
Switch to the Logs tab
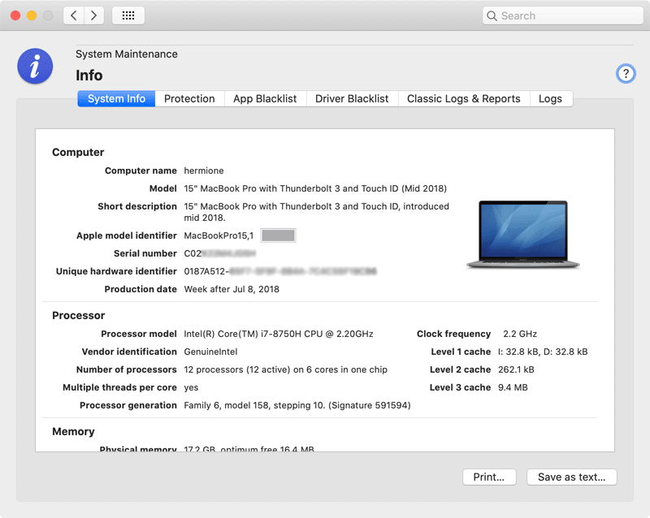point(551,98)
